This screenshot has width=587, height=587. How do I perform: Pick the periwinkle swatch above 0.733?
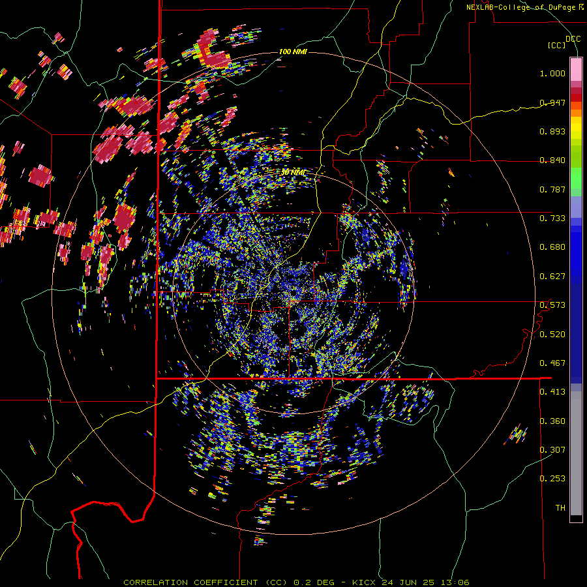(x=576, y=207)
